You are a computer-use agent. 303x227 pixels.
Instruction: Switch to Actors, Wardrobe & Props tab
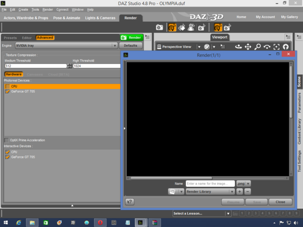26,18
